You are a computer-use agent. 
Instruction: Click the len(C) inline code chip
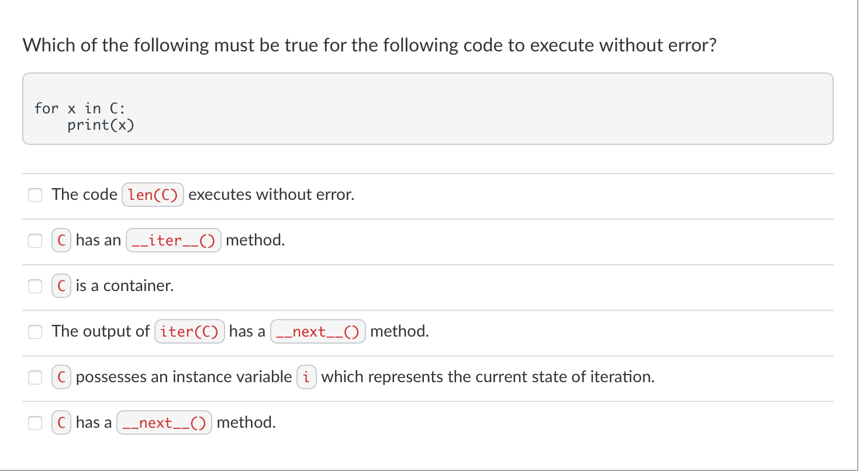point(153,195)
